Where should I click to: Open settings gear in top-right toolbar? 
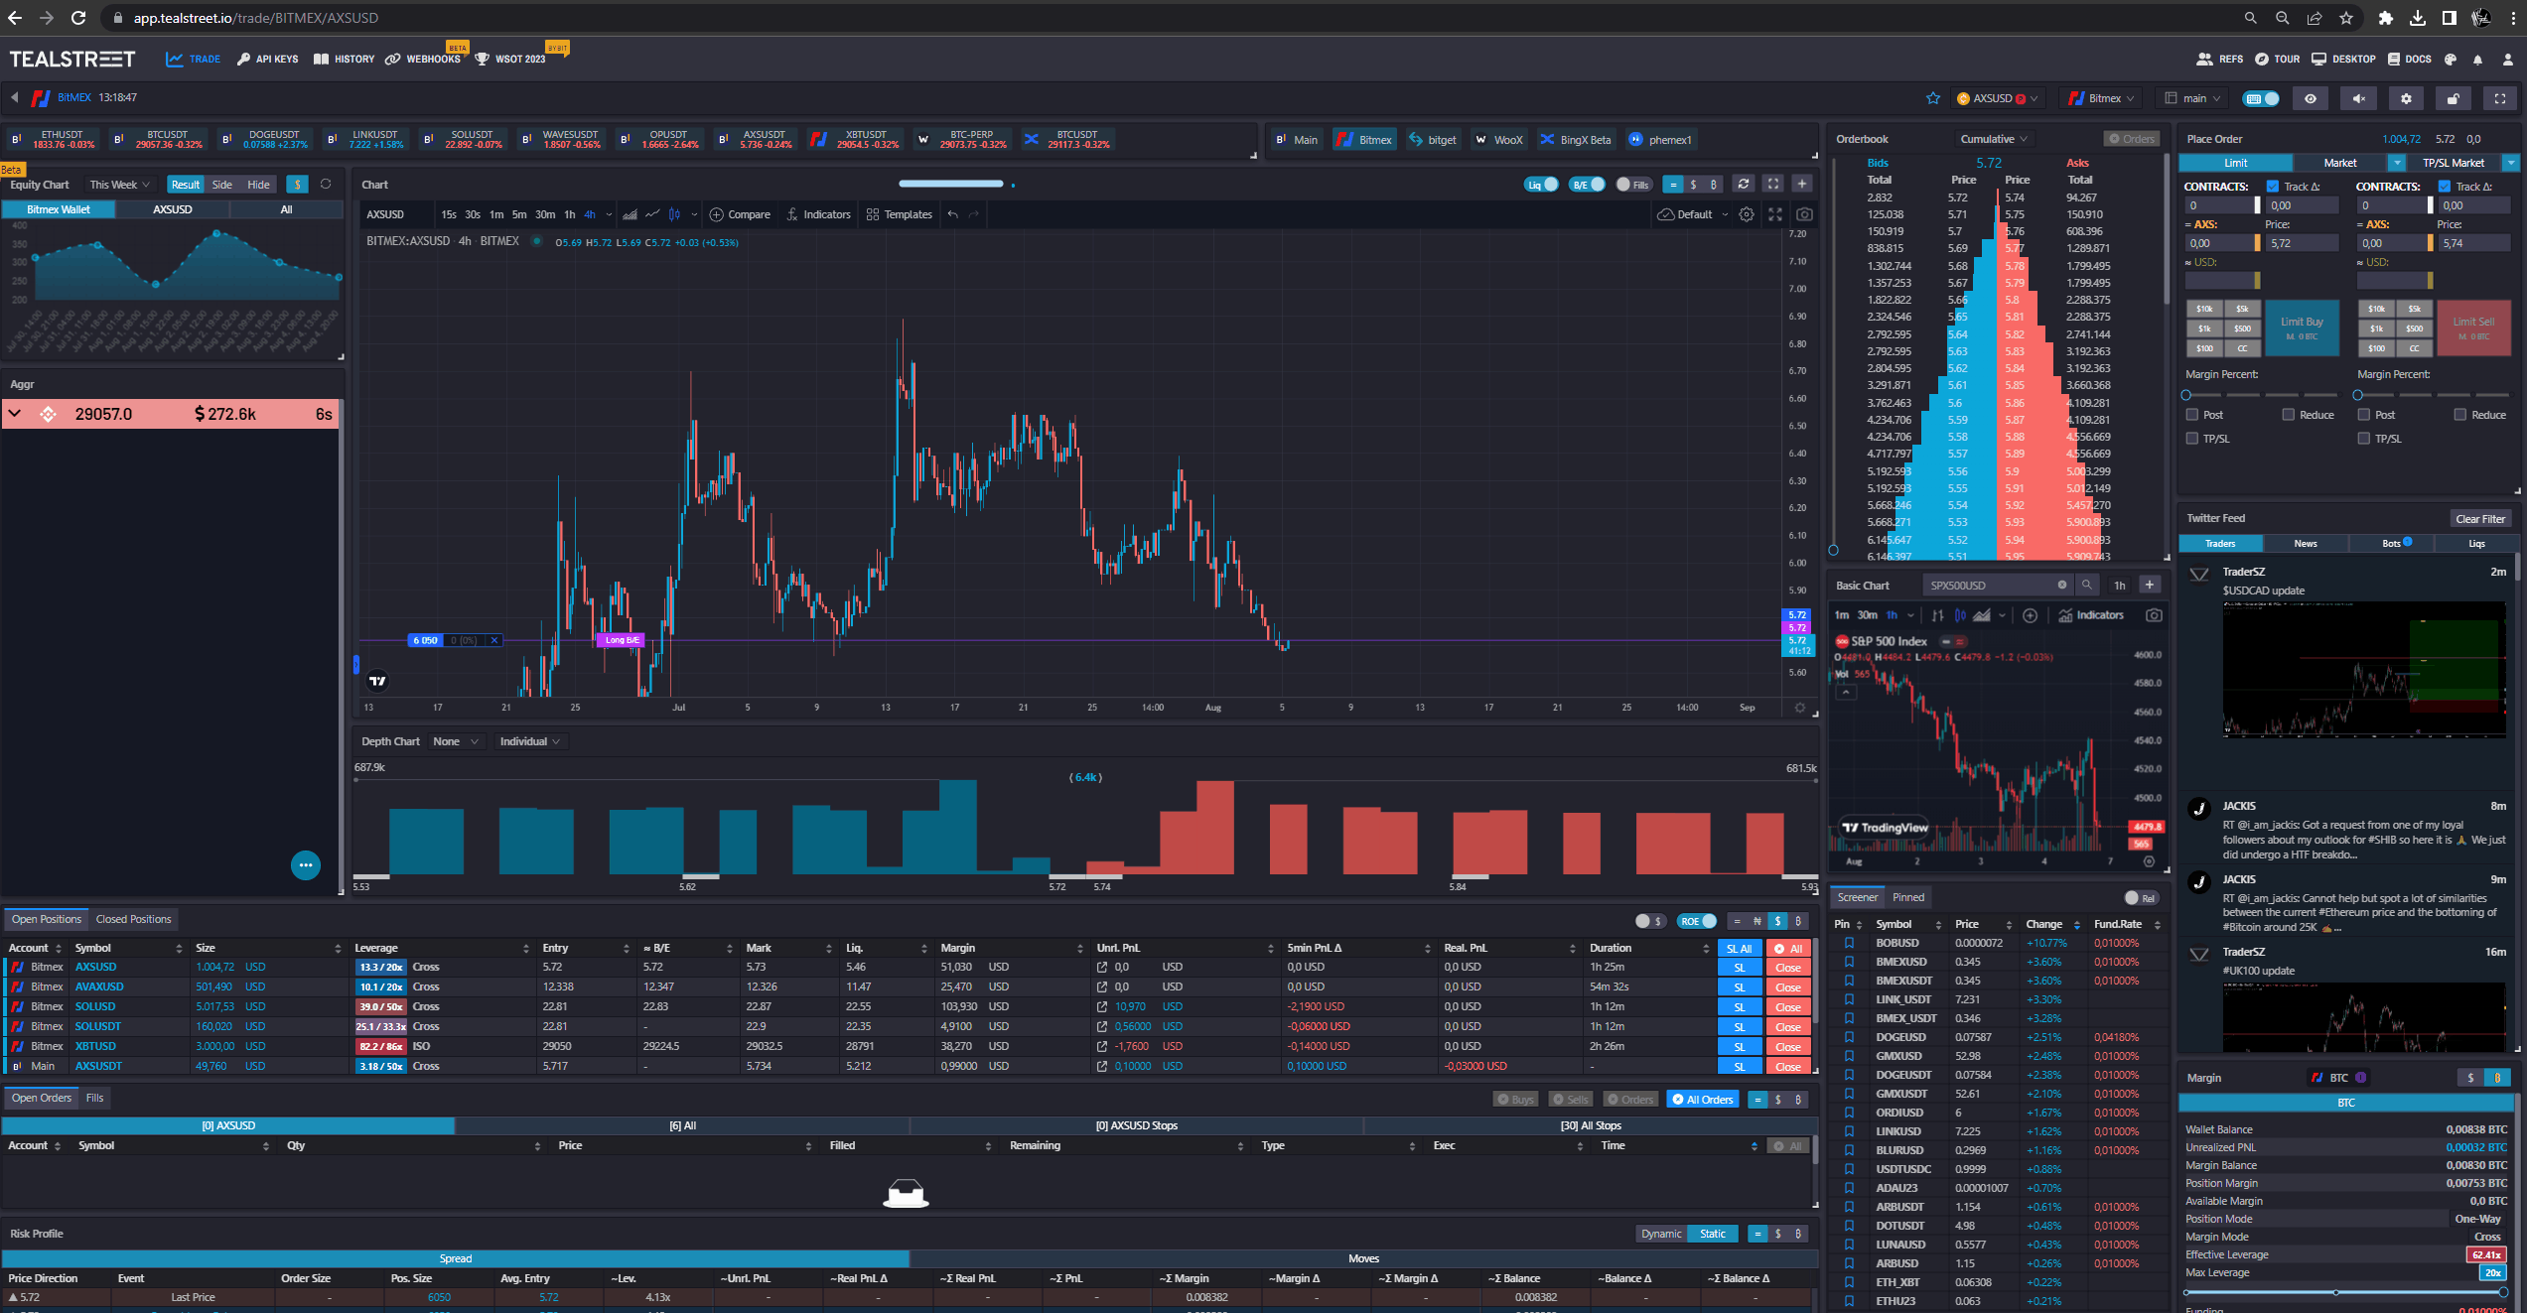click(2406, 98)
